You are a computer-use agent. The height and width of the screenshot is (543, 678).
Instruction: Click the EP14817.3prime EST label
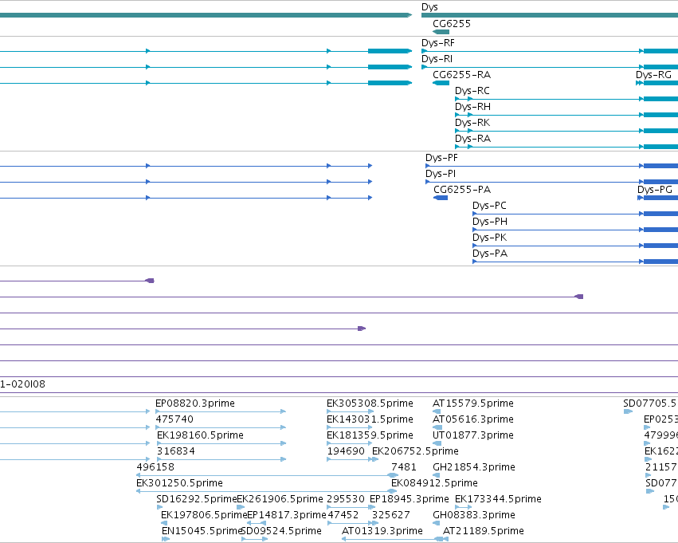pyautogui.click(x=286, y=515)
